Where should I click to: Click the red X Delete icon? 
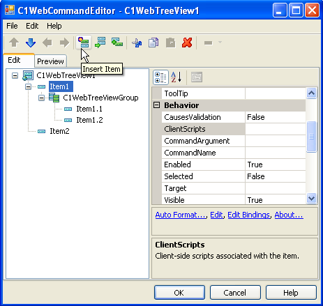pos(187,43)
